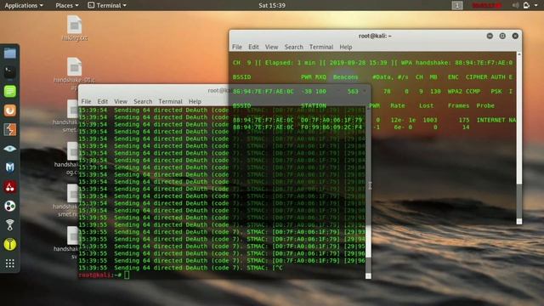Click airodump terminal title root@kali: ~
The image size is (544, 306).
click(375, 36)
